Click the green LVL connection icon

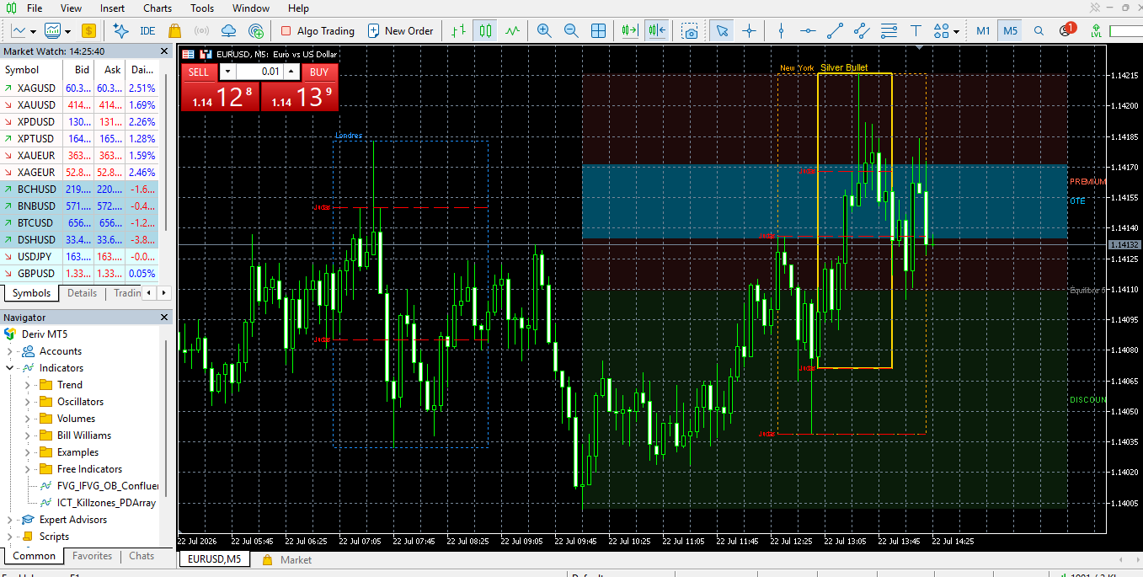point(1096,31)
